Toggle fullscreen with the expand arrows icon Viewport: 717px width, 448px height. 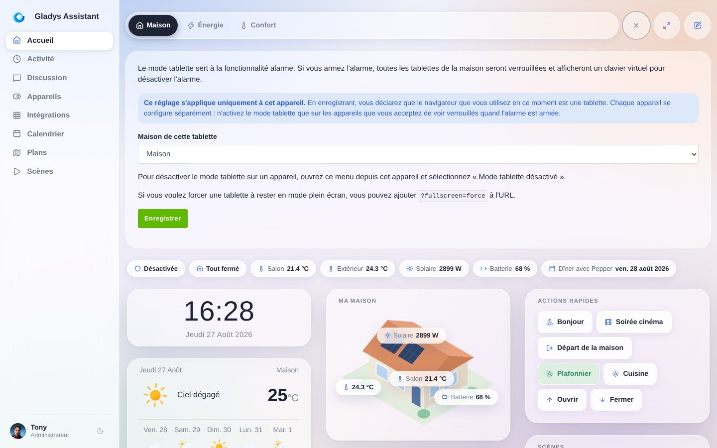tap(667, 25)
